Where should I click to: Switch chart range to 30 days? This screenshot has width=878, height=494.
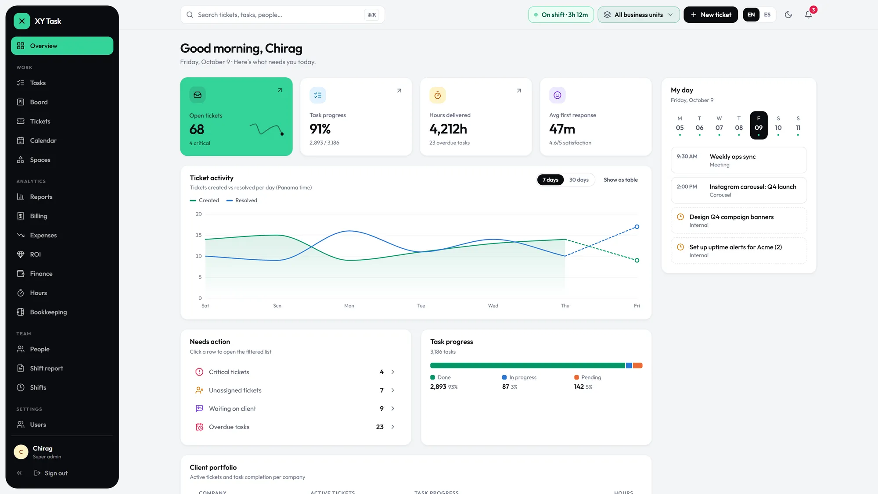579,180
